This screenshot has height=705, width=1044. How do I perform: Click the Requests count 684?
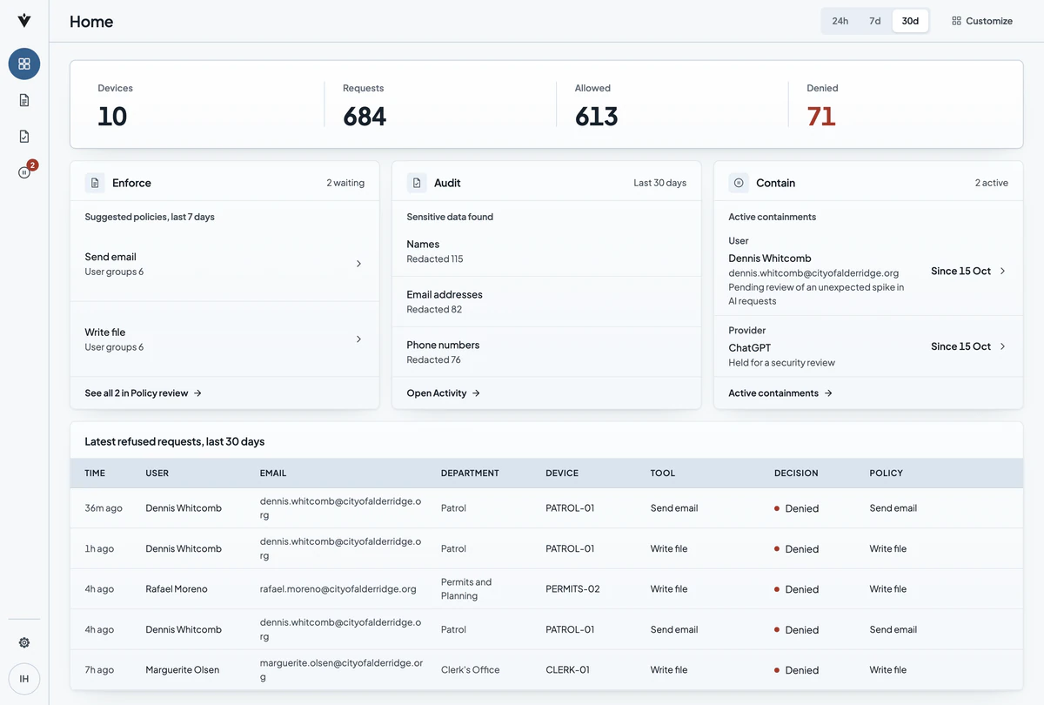click(365, 116)
